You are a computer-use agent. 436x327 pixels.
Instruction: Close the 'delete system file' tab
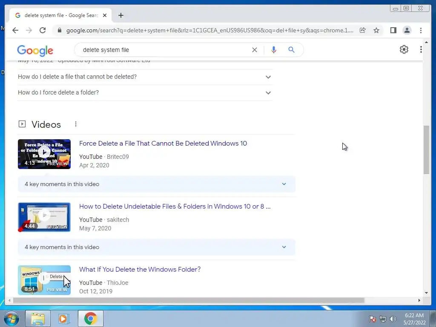point(105,15)
